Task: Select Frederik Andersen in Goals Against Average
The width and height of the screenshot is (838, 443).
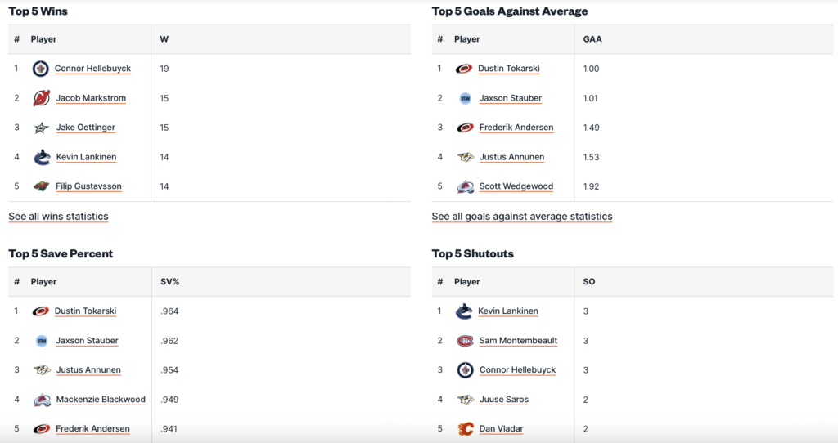Action: (516, 128)
